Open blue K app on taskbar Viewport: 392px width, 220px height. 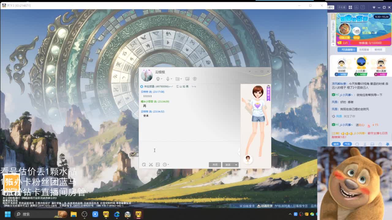pos(95,214)
